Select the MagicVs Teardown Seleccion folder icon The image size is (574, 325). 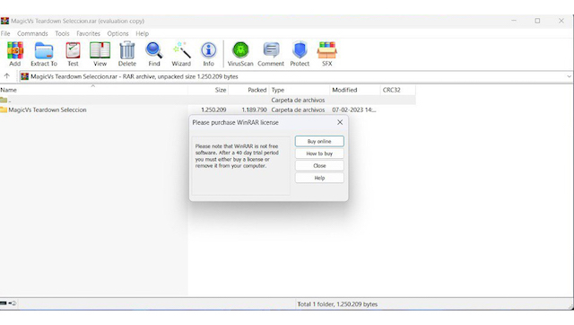[4, 110]
